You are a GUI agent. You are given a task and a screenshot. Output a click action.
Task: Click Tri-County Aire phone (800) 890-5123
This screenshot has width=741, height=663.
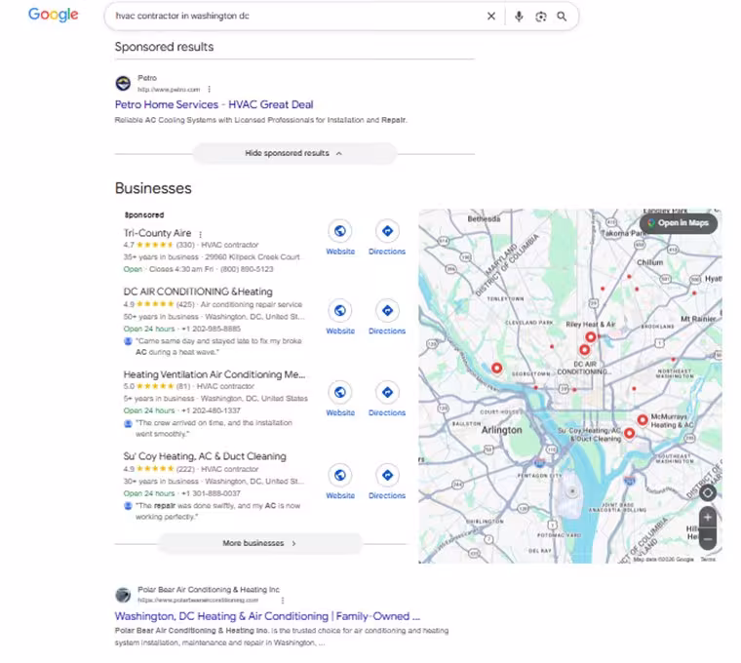pyautogui.click(x=247, y=269)
